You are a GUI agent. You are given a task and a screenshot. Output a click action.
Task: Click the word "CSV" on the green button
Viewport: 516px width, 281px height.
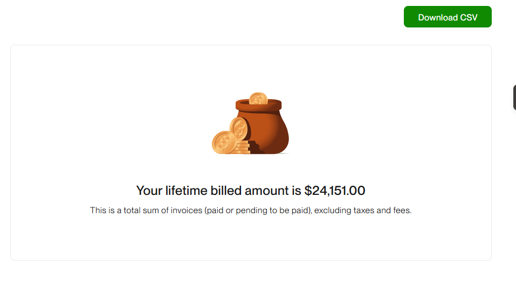click(x=469, y=17)
